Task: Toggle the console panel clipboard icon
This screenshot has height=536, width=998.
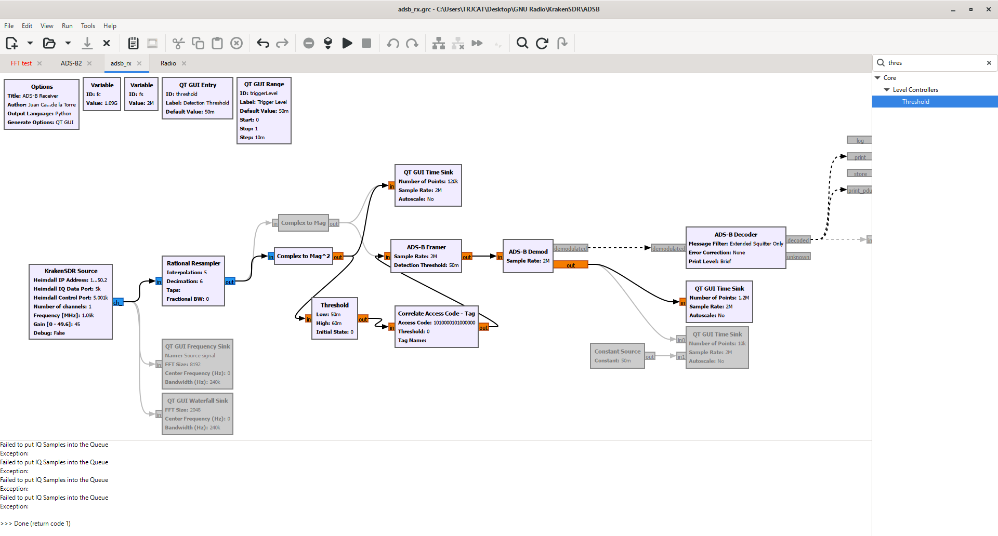Action: [133, 43]
